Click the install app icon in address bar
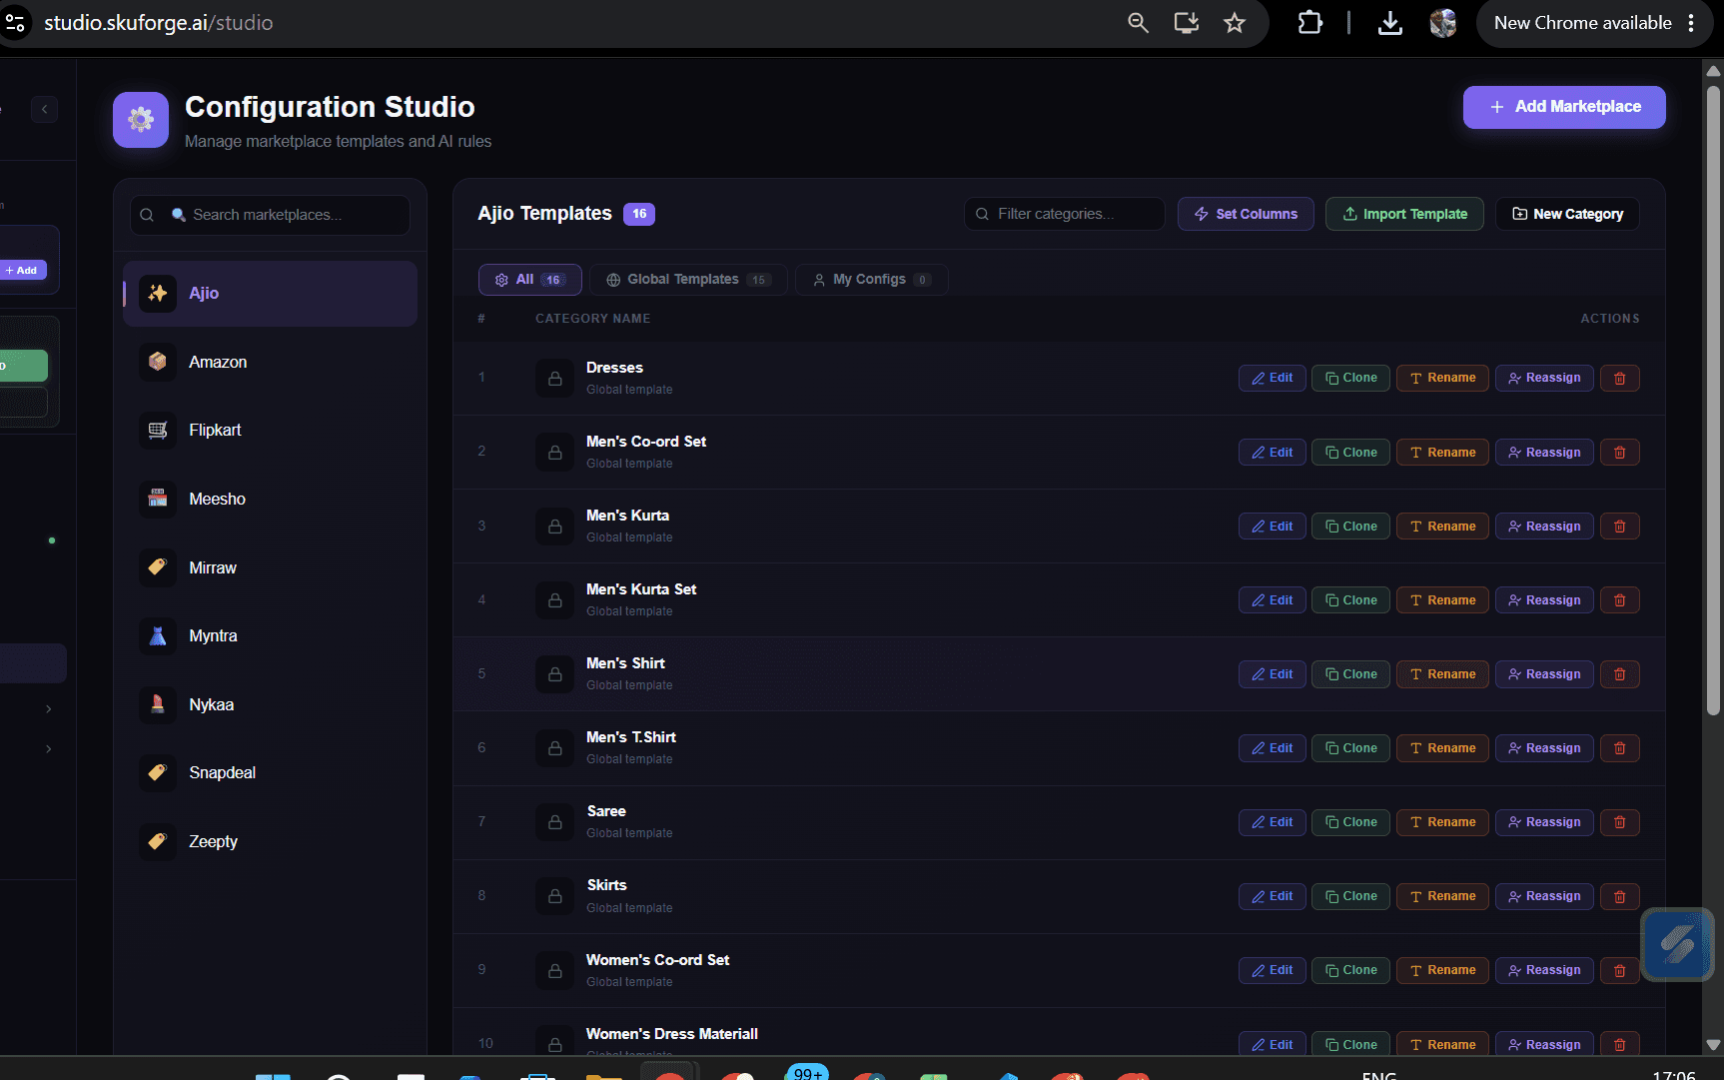 1187,23
